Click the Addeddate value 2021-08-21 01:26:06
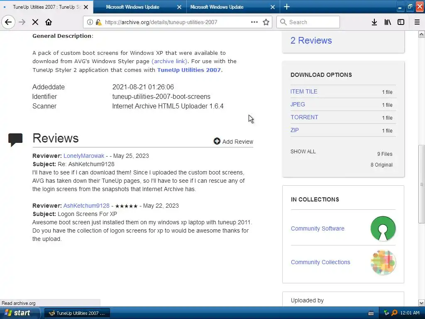The image size is (425, 319). [x=143, y=87]
